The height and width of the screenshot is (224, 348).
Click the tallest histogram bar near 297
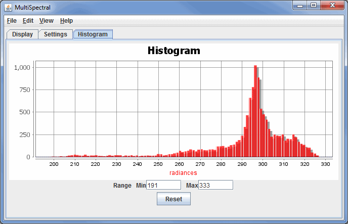click(x=255, y=111)
